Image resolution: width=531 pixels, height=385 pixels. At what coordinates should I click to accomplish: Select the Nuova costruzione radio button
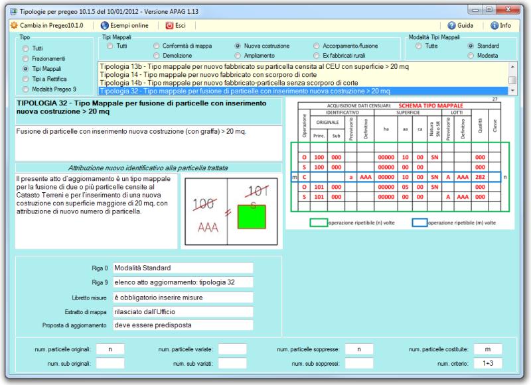click(x=238, y=46)
